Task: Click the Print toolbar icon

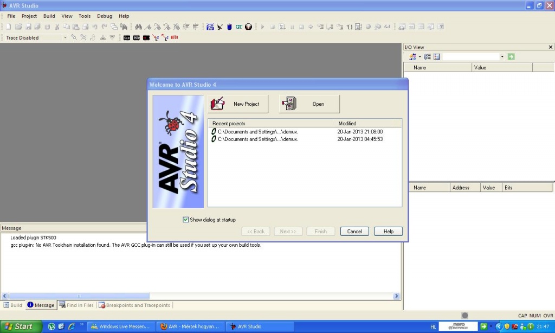Action: click(x=85, y=27)
